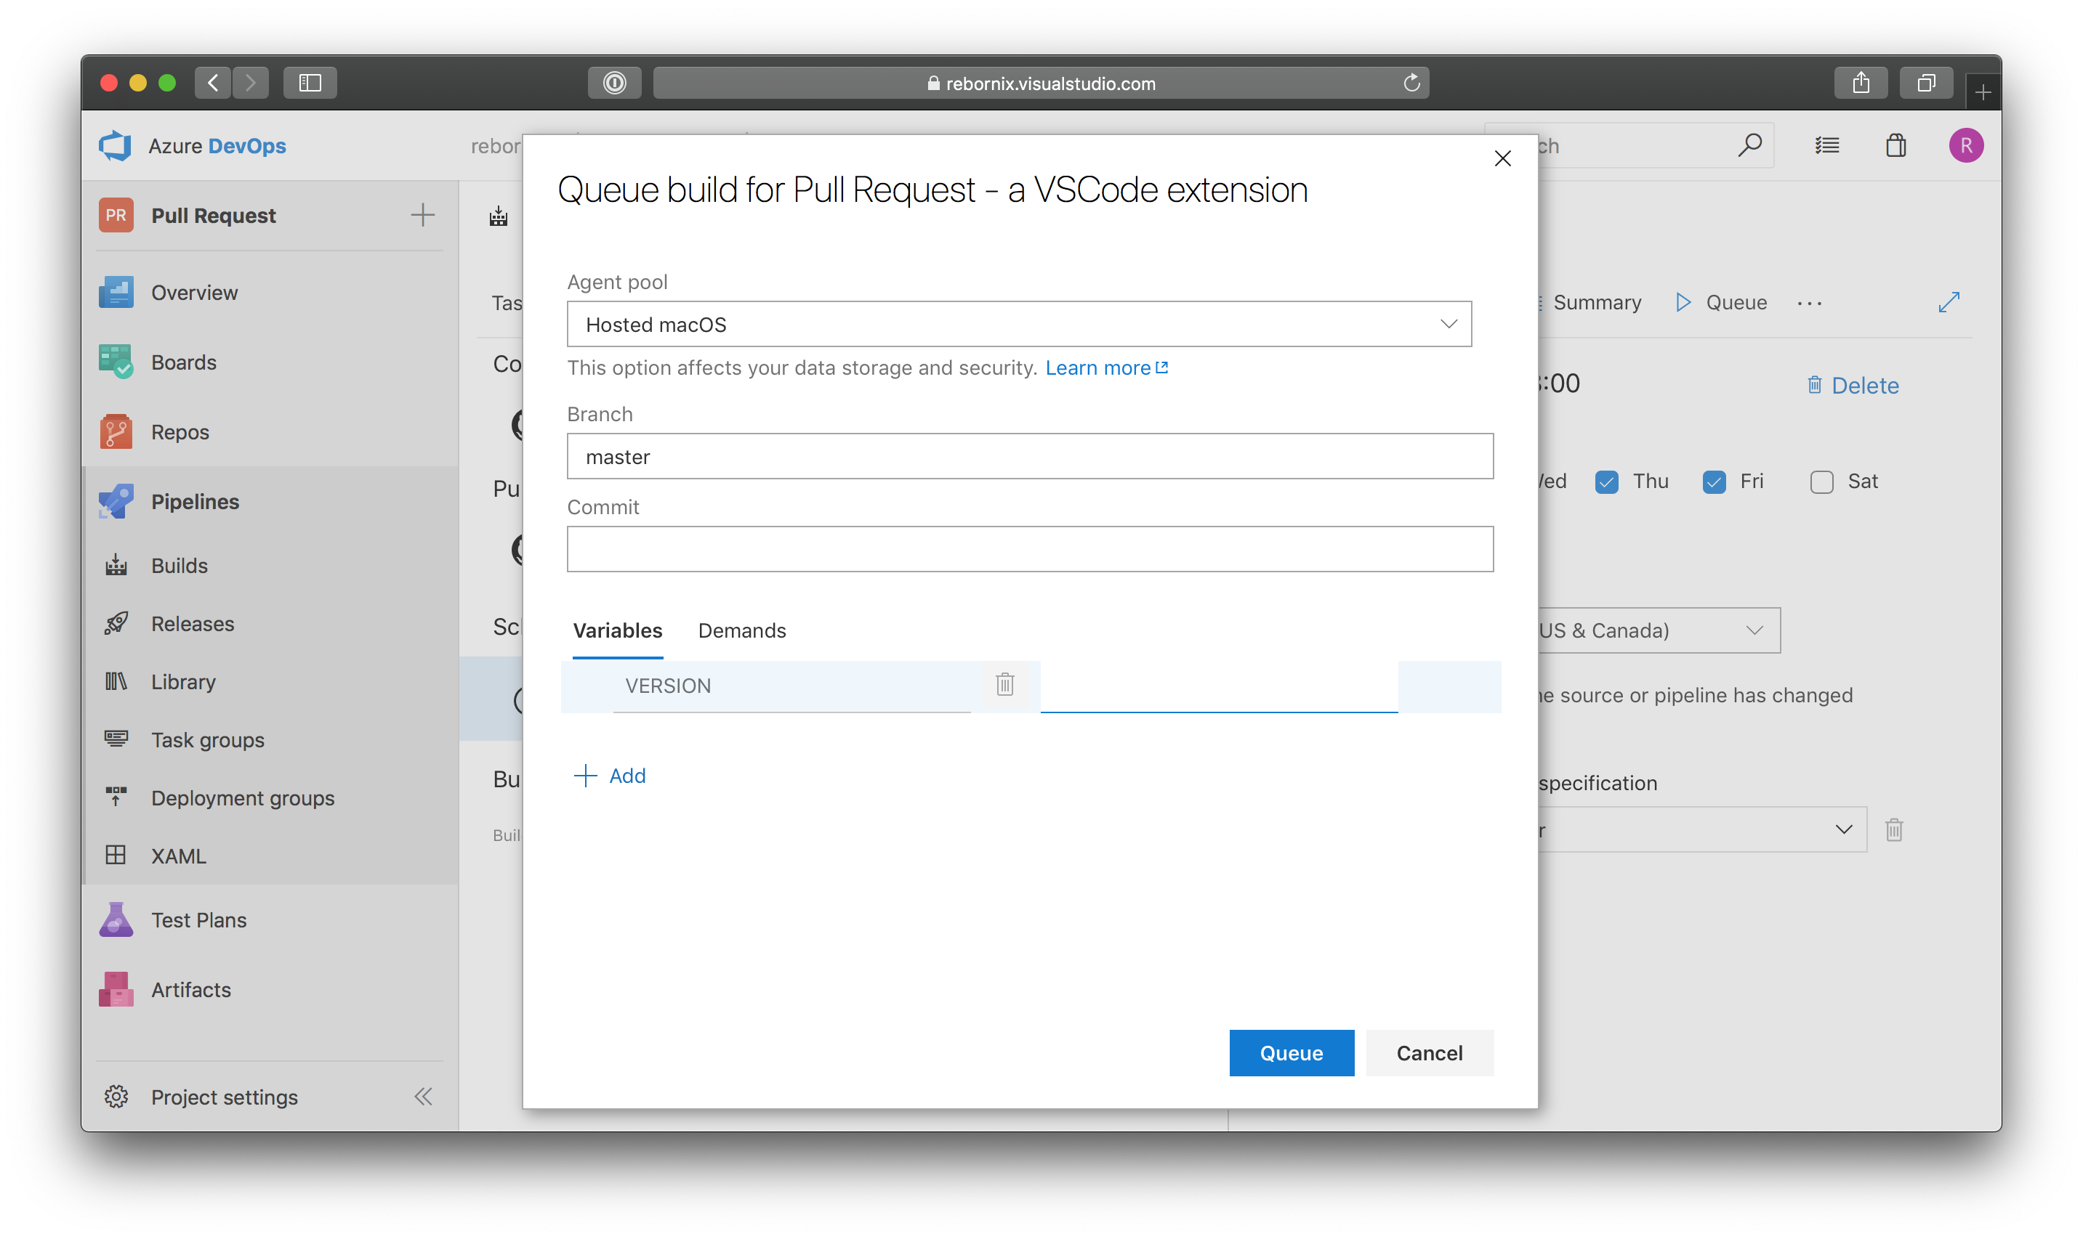Open the 1Password extension icon
Screen dimensions: 2083x1239
coord(614,83)
